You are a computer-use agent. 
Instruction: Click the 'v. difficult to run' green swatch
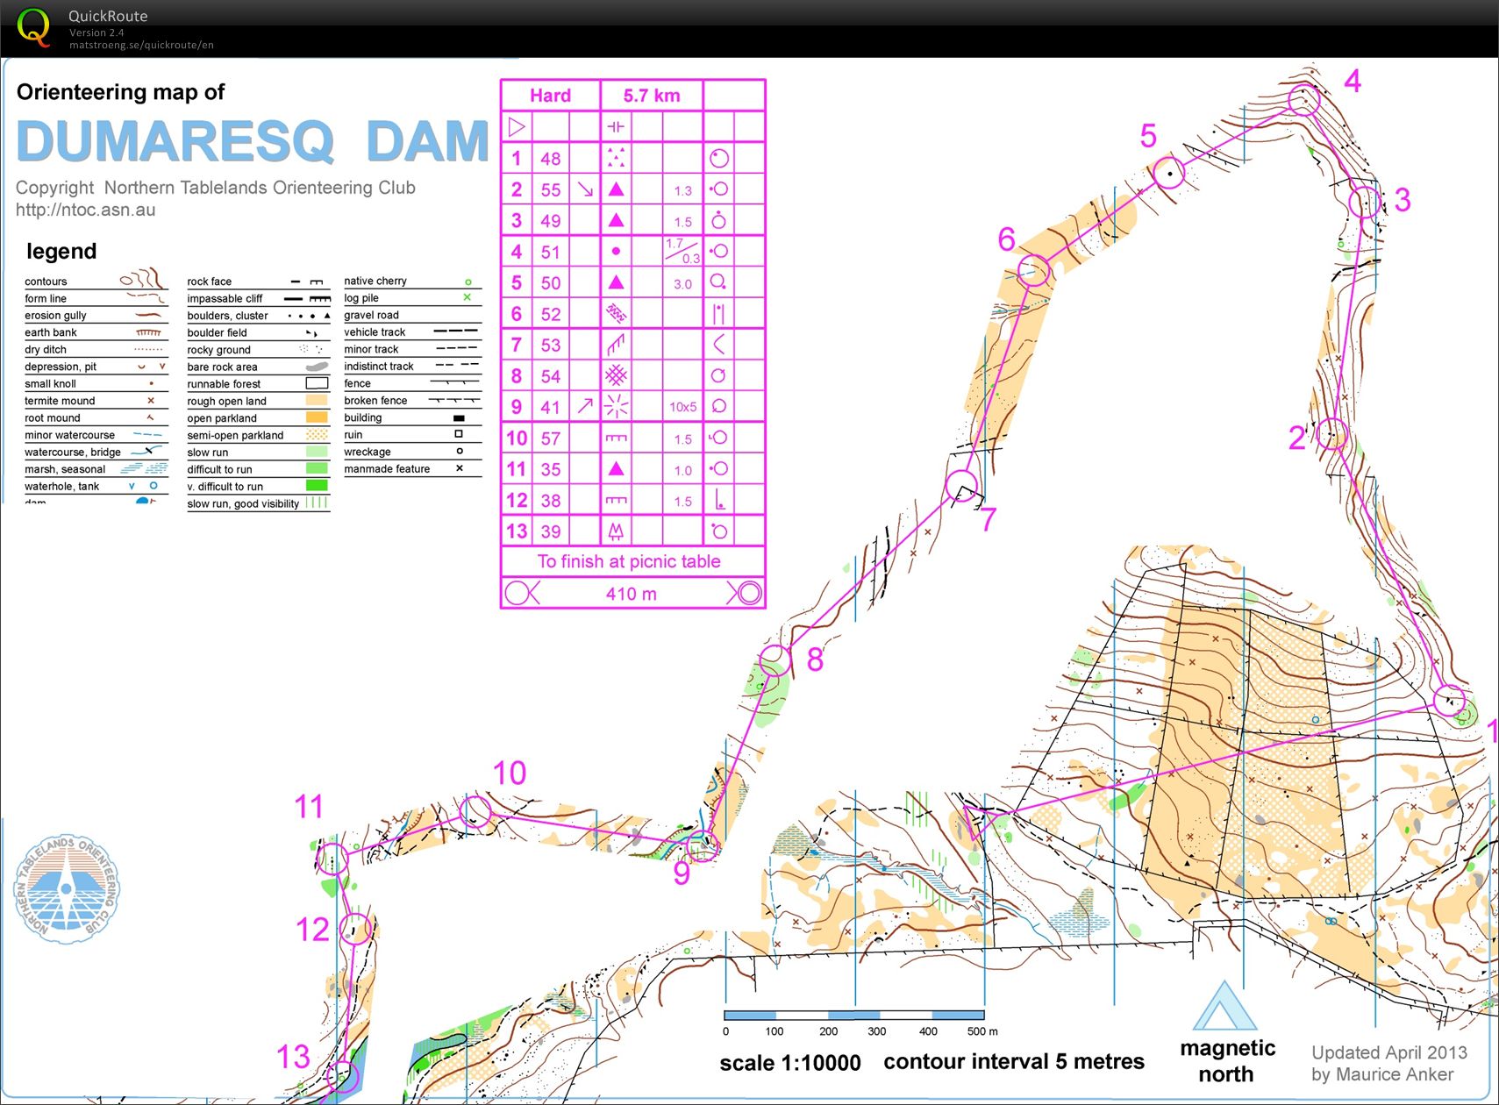316,486
